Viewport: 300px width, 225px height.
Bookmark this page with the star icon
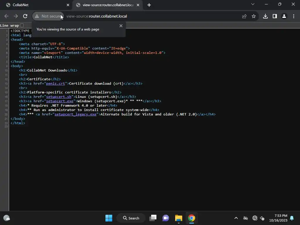[x=254, y=16]
